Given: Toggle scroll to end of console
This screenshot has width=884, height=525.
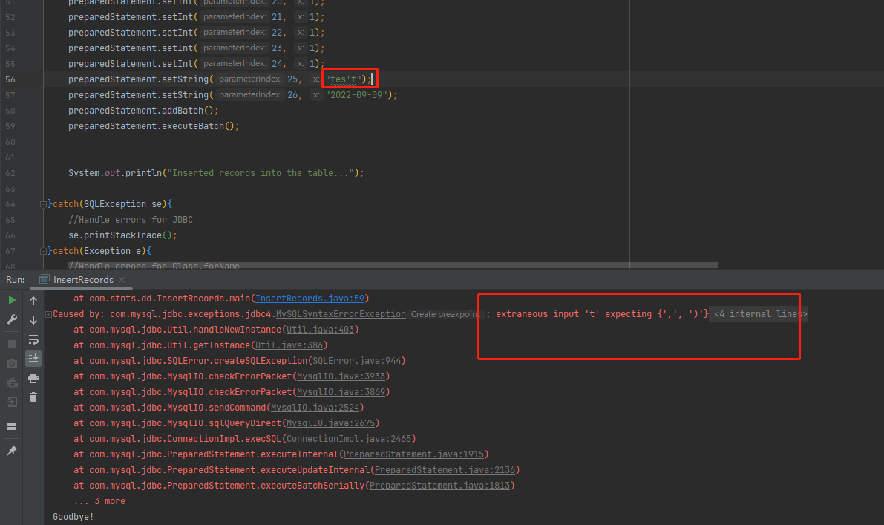Looking at the screenshot, I should pos(33,359).
